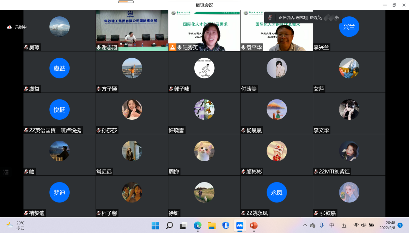Open Tencent Meeting from the taskbar

pos(239,225)
